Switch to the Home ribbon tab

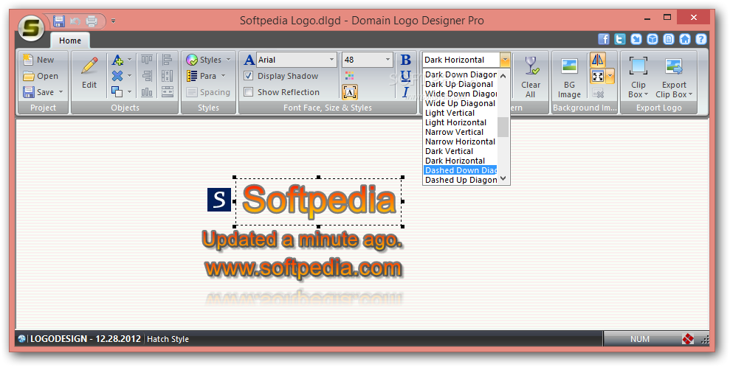[x=70, y=41]
